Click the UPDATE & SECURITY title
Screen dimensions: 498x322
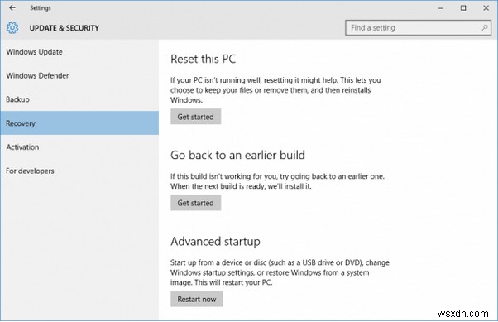(65, 28)
